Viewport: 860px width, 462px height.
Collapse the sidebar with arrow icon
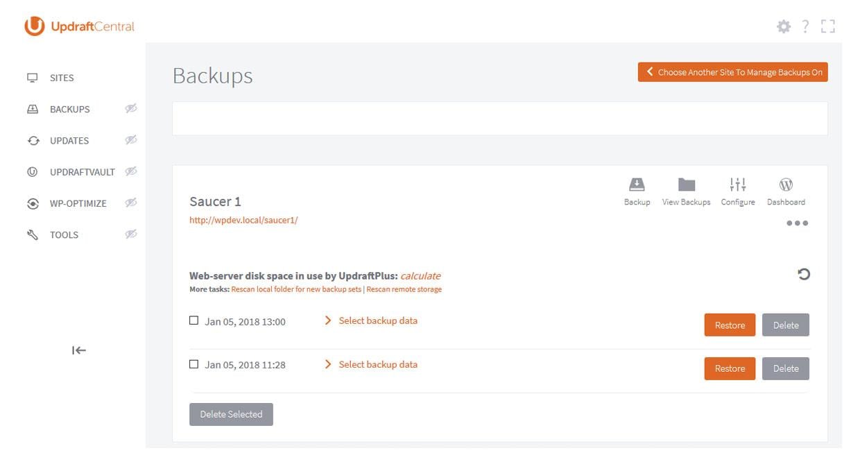click(79, 350)
